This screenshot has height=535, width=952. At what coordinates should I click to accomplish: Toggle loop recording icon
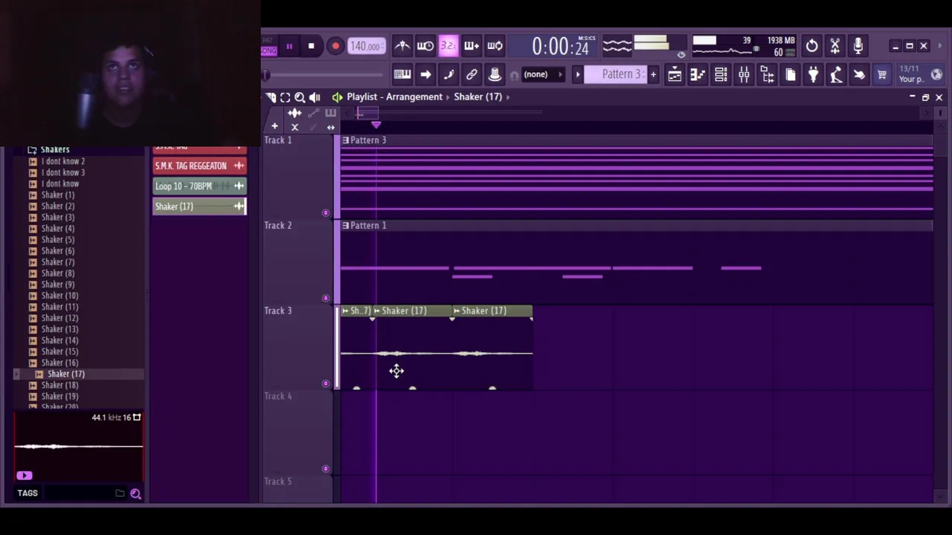click(x=495, y=46)
